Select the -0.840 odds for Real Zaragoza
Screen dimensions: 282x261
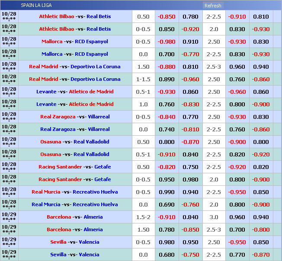click(x=167, y=117)
